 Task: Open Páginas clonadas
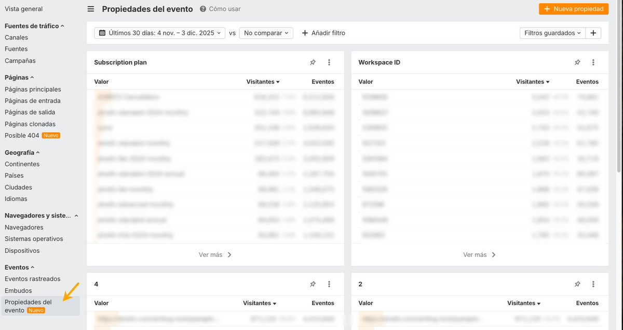[x=30, y=124]
